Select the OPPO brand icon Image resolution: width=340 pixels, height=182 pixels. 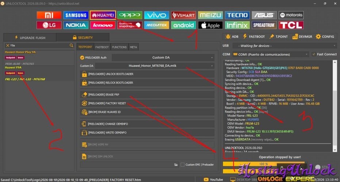pos(130,15)
